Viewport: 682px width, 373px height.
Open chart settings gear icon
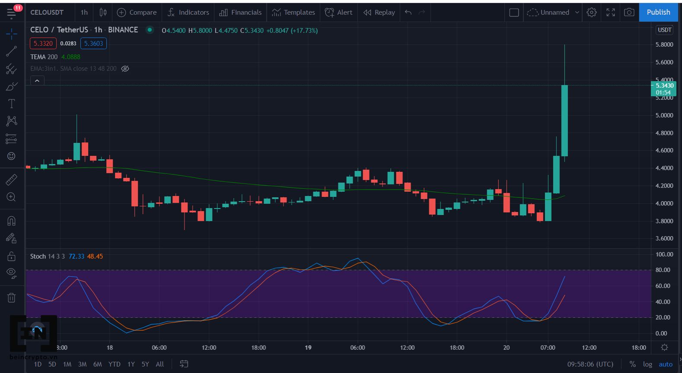(592, 13)
